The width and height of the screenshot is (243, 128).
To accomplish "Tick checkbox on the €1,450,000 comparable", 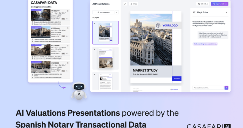I will click(x=68, y=11).
